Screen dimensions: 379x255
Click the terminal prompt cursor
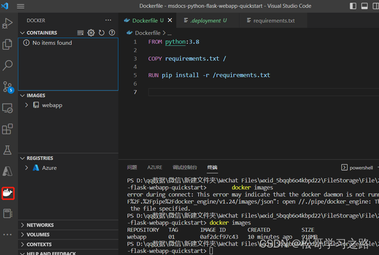click(211, 251)
